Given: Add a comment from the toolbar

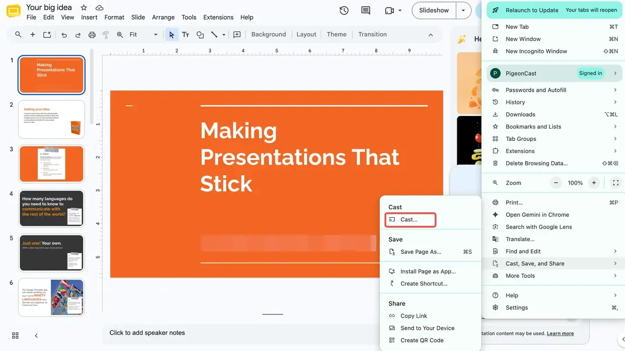Looking at the screenshot, I should click(237, 34).
